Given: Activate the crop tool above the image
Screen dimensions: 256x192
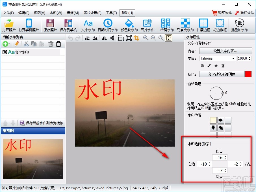Looking at the screenshot, I should (136, 39).
